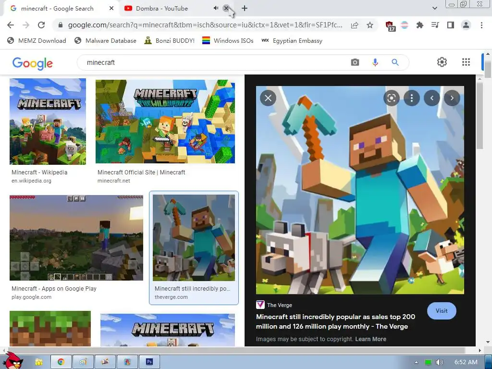Open the Malware Database bookmark
Screen dimensions: 492x369
click(x=105, y=40)
